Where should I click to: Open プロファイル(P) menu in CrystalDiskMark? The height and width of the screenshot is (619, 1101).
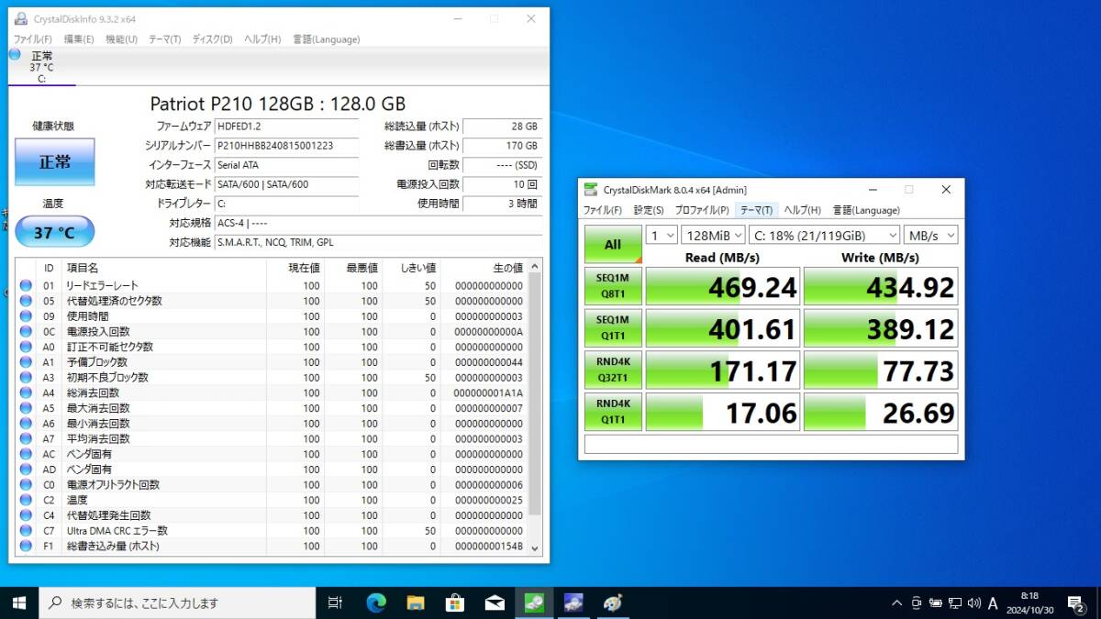click(702, 210)
